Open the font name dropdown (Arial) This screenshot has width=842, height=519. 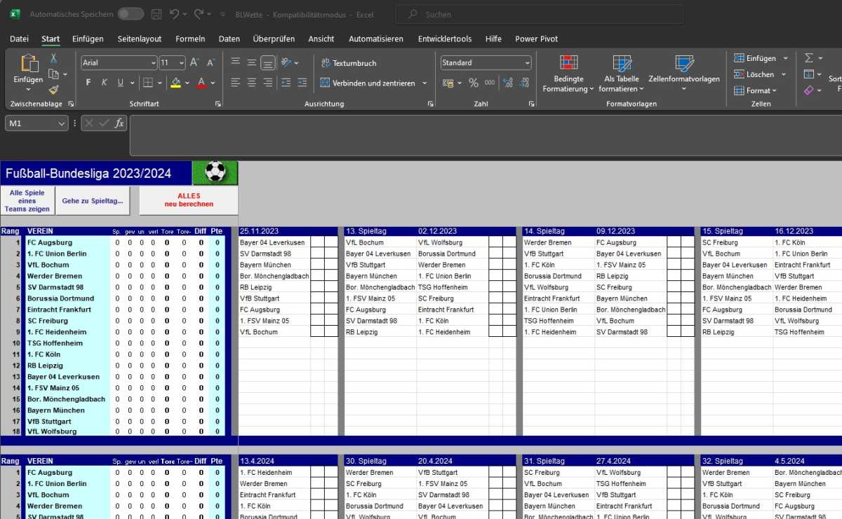pos(154,63)
